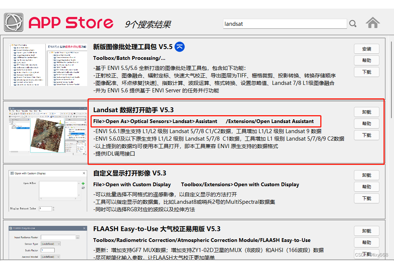Viewport: 394px width, 261px height.
Task: Click line 更新：增加支持GF7 MUX数据
Action: [x=208, y=251]
